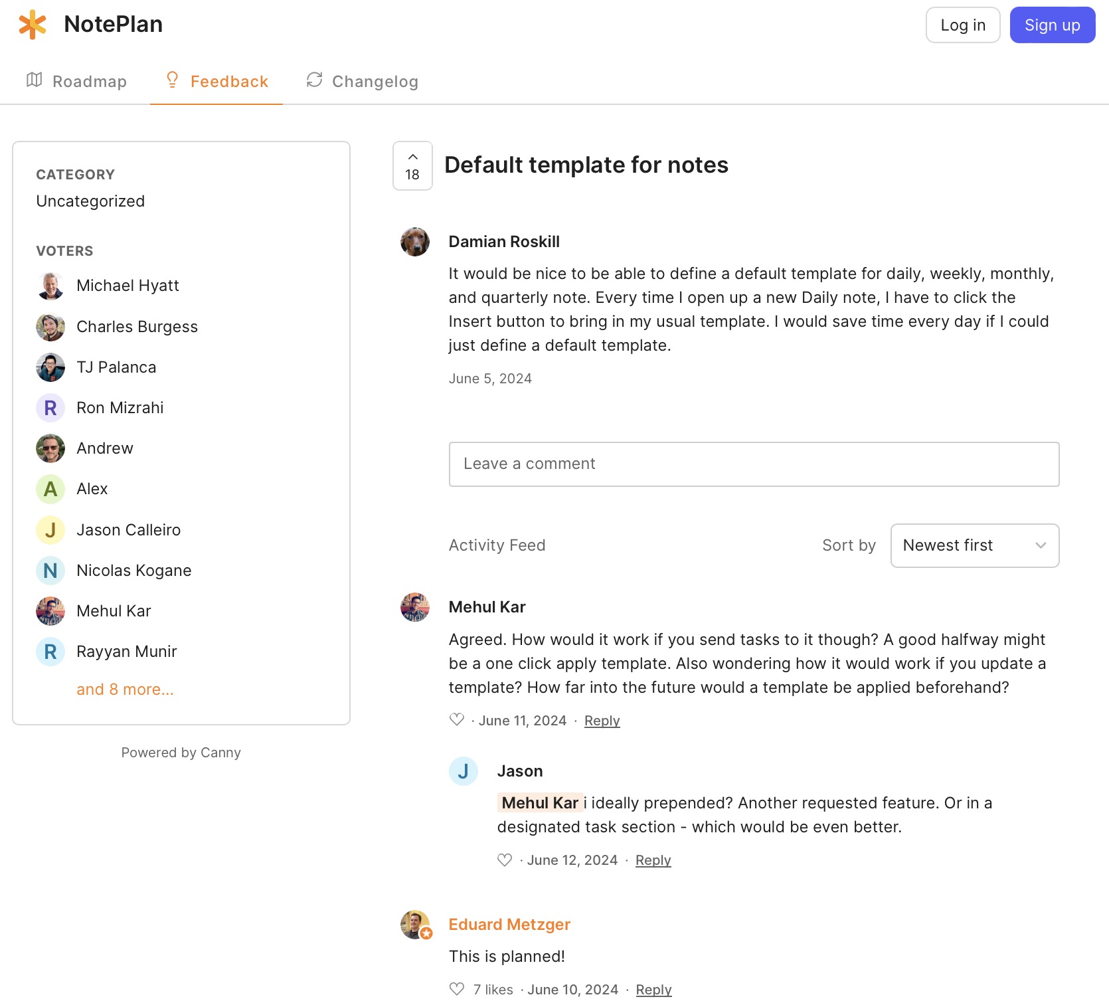
Task: Click the Sign up button
Action: pos(1052,25)
